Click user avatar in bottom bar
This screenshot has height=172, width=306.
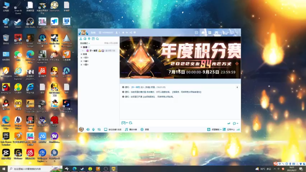[x=81, y=129]
